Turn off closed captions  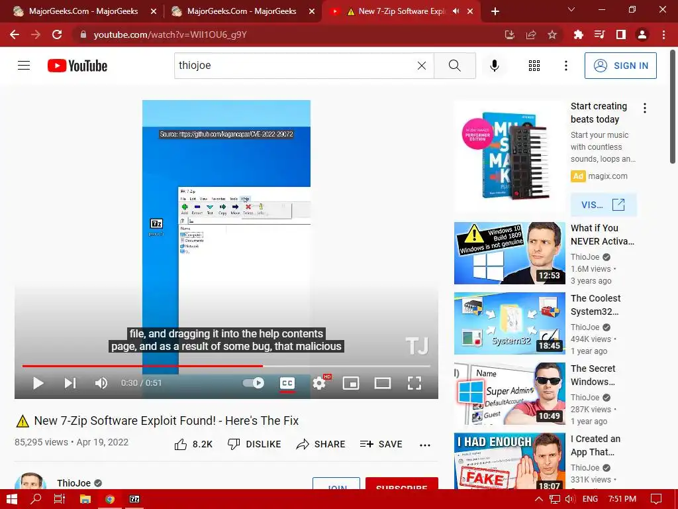[x=287, y=383]
